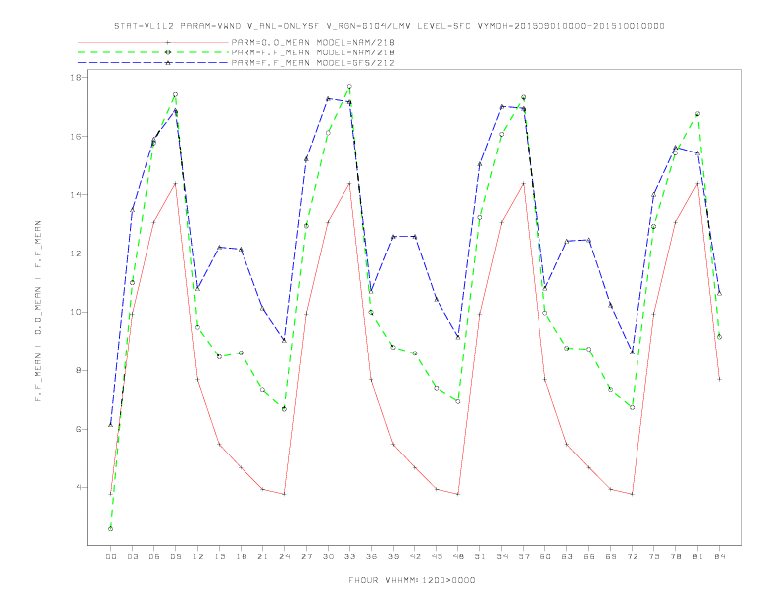Click x-axis forecast hour label 60
The height and width of the screenshot is (606, 784).
point(545,556)
